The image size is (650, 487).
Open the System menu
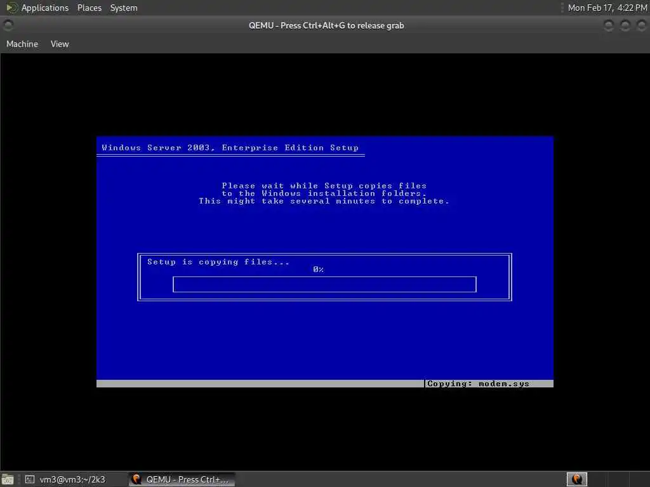[x=124, y=8]
